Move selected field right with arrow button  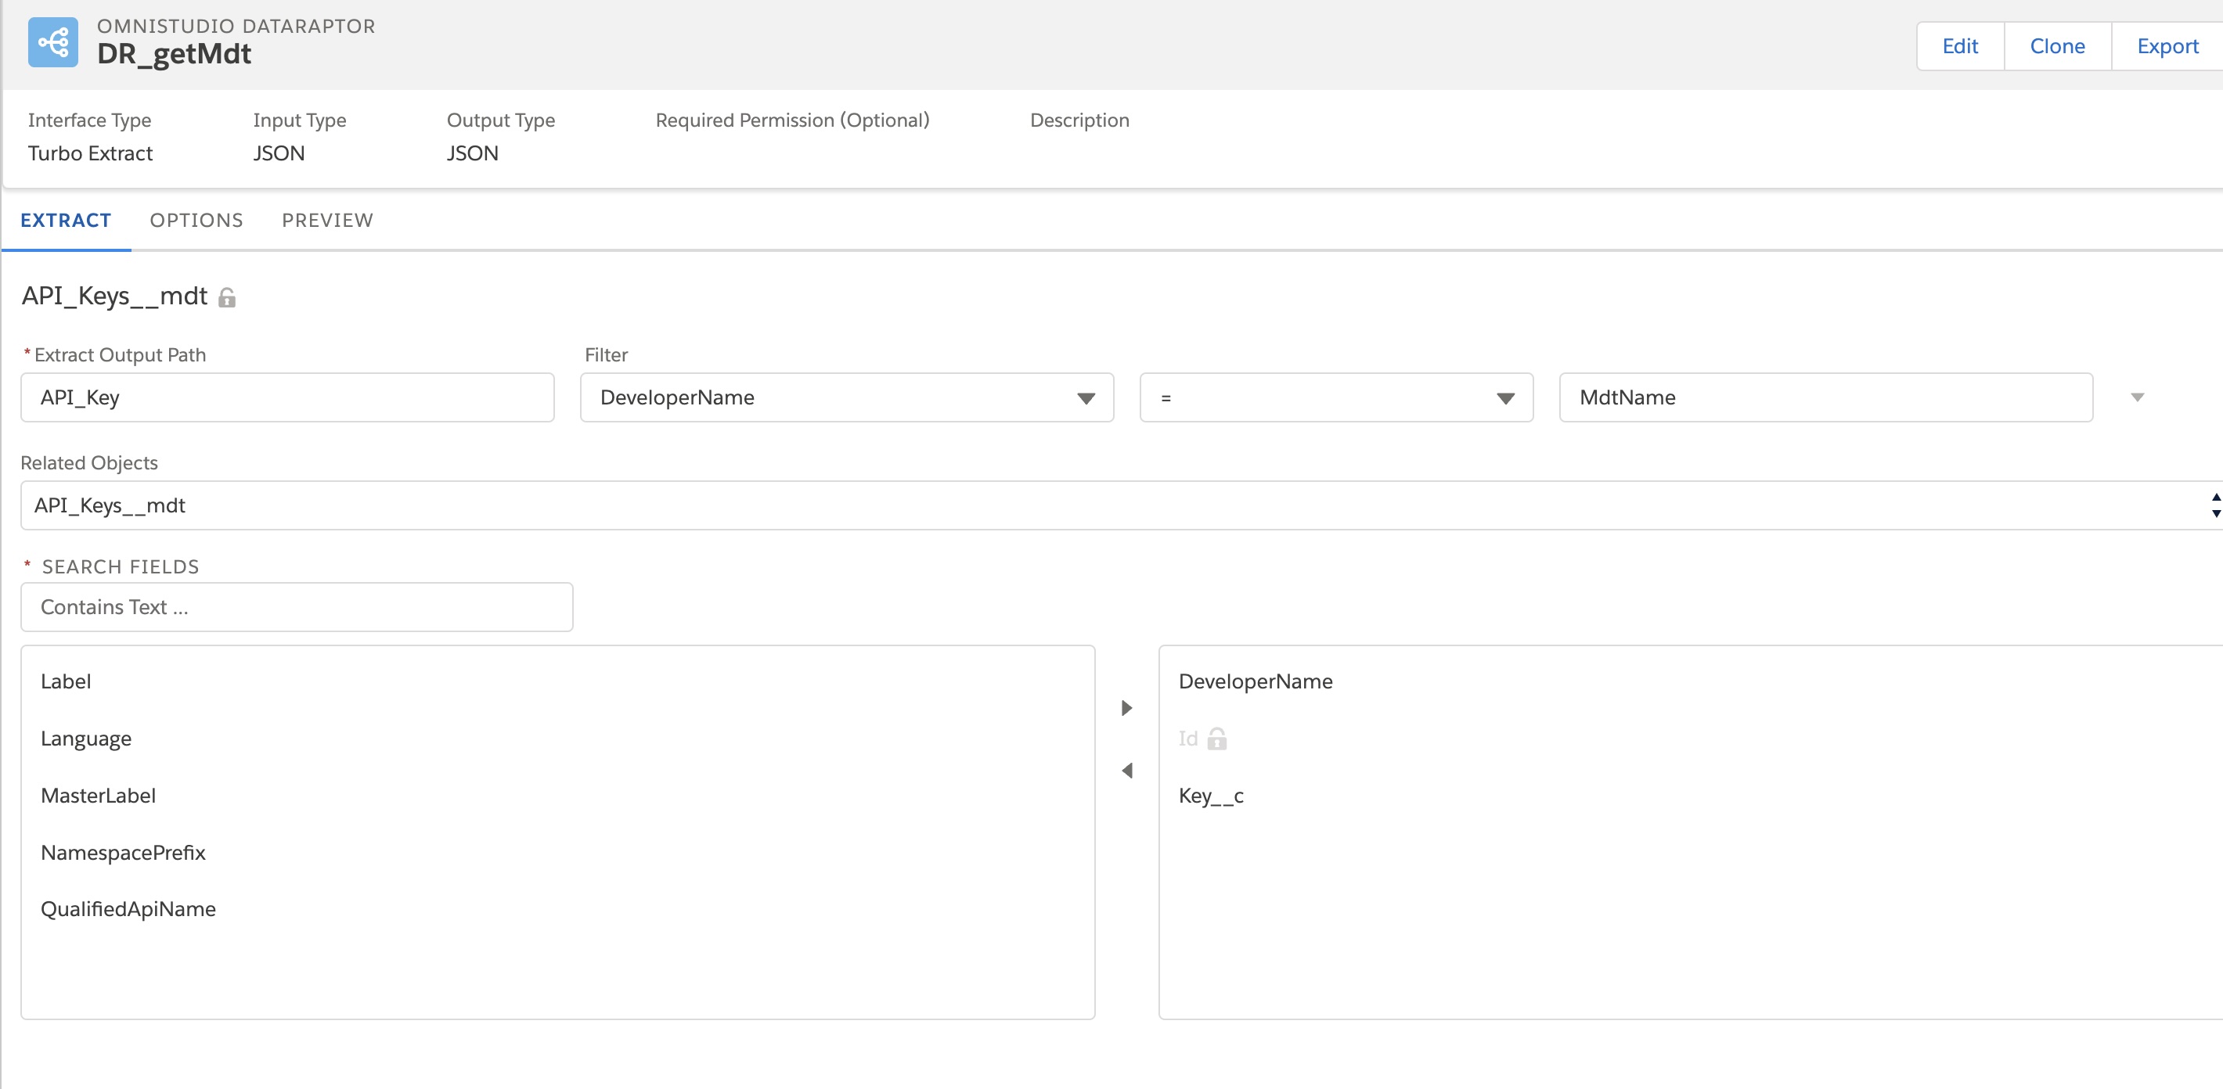click(x=1126, y=708)
